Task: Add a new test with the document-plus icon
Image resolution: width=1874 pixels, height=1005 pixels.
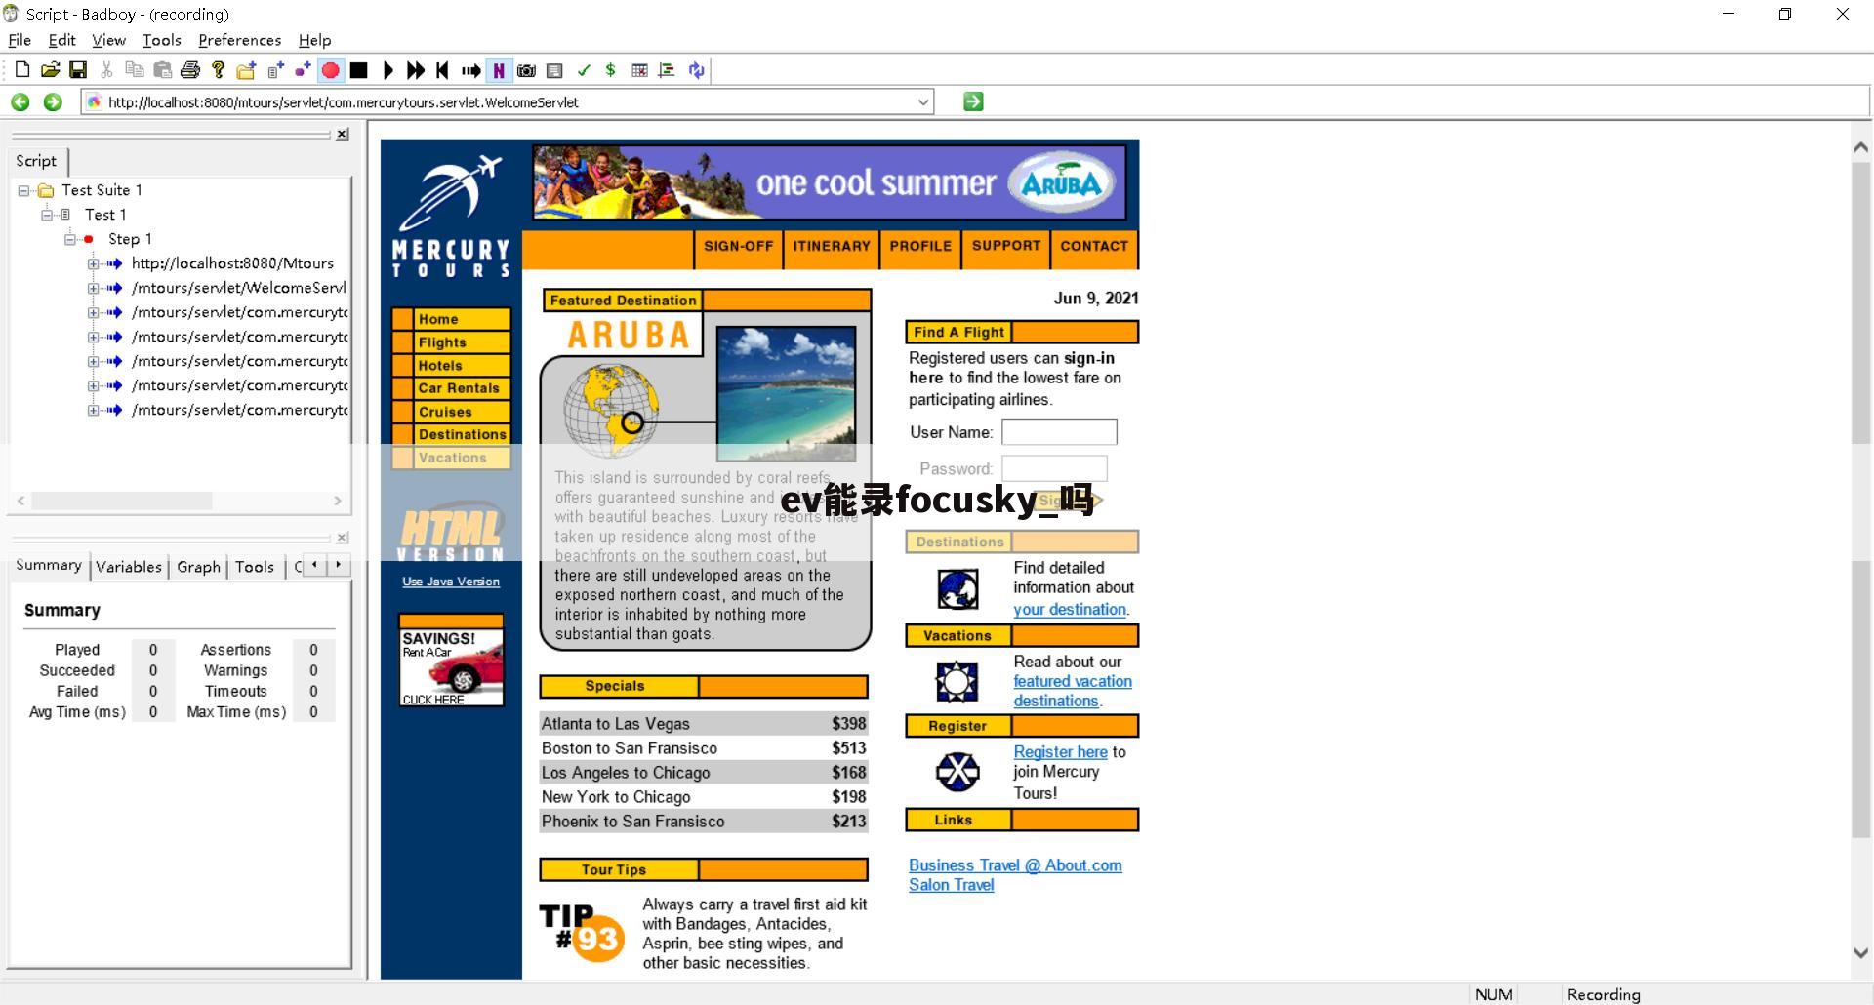Action: [x=275, y=70]
